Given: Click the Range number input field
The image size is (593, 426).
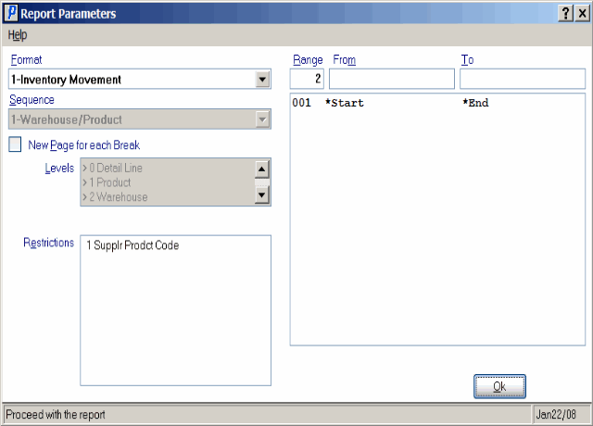Looking at the screenshot, I should [307, 79].
